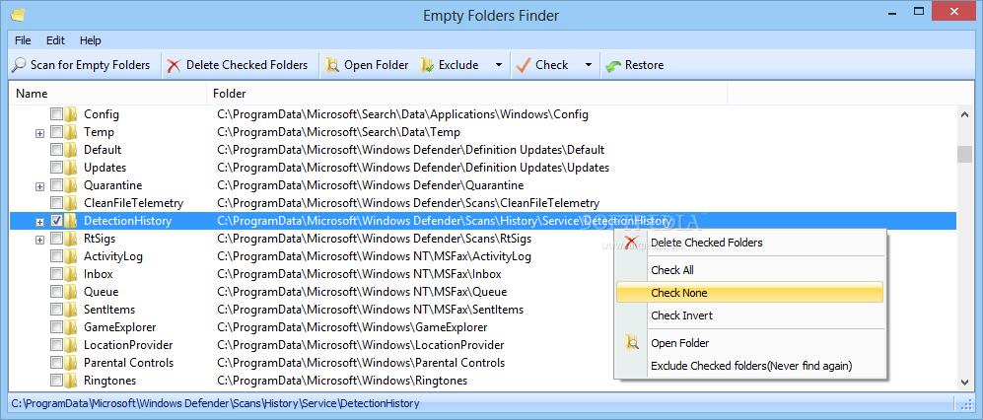Image resolution: width=983 pixels, height=420 pixels.
Task: Click the status bar path text
Action: tap(215, 403)
